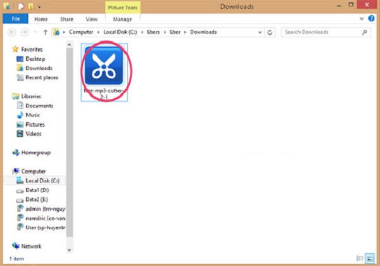Click Downloads in the address breadcrumb
This screenshot has height=266, width=380.
(203, 32)
